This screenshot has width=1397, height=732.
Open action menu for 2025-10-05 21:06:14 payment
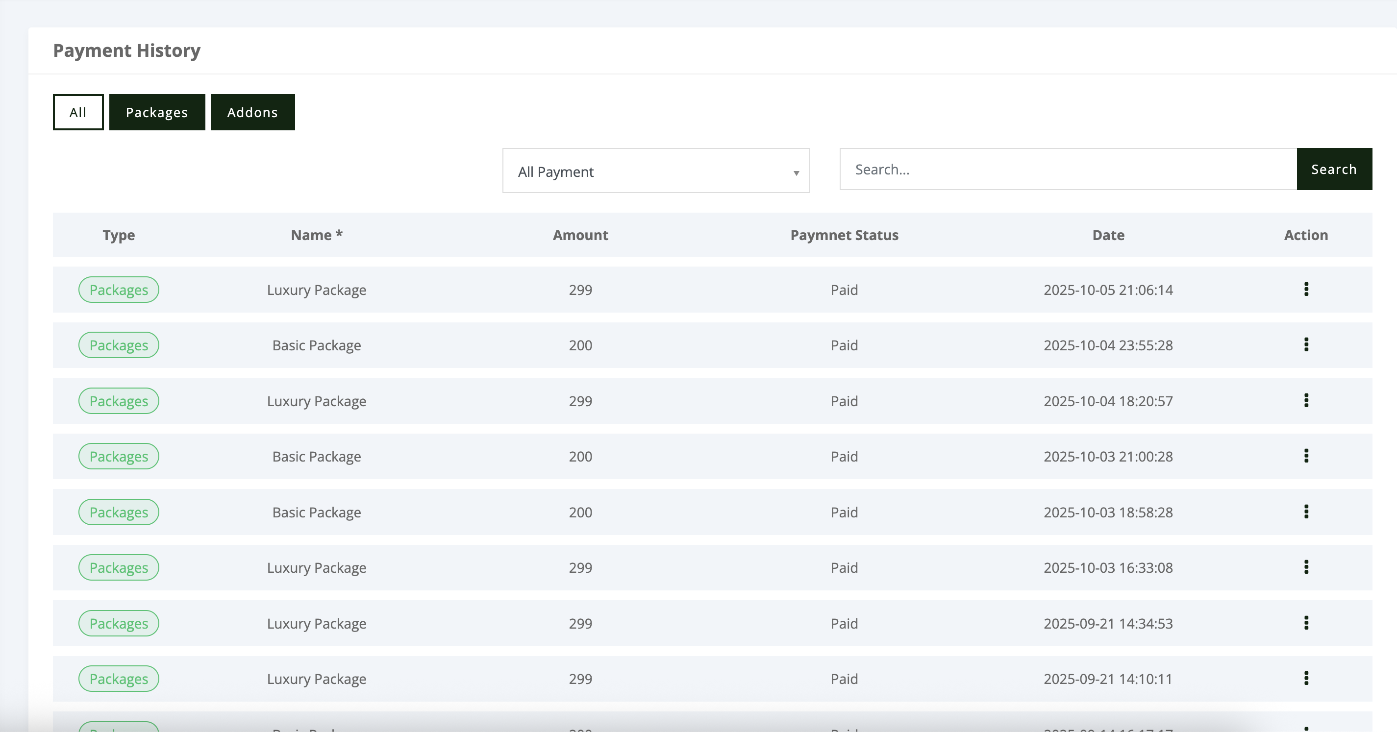tap(1306, 289)
